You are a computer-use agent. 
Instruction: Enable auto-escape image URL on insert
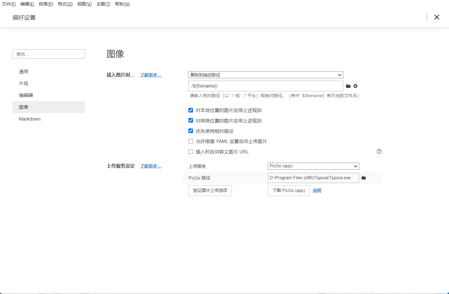pyautogui.click(x=191, y=152)
